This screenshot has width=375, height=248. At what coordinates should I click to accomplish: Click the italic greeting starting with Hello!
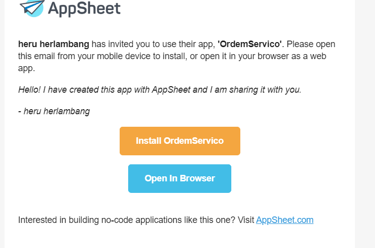pyautogui.click(x=160, y=90)
